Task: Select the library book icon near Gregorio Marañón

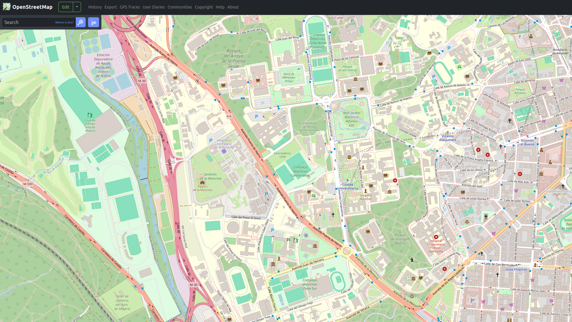Action: pyautogui.click(x=371, y=186)
